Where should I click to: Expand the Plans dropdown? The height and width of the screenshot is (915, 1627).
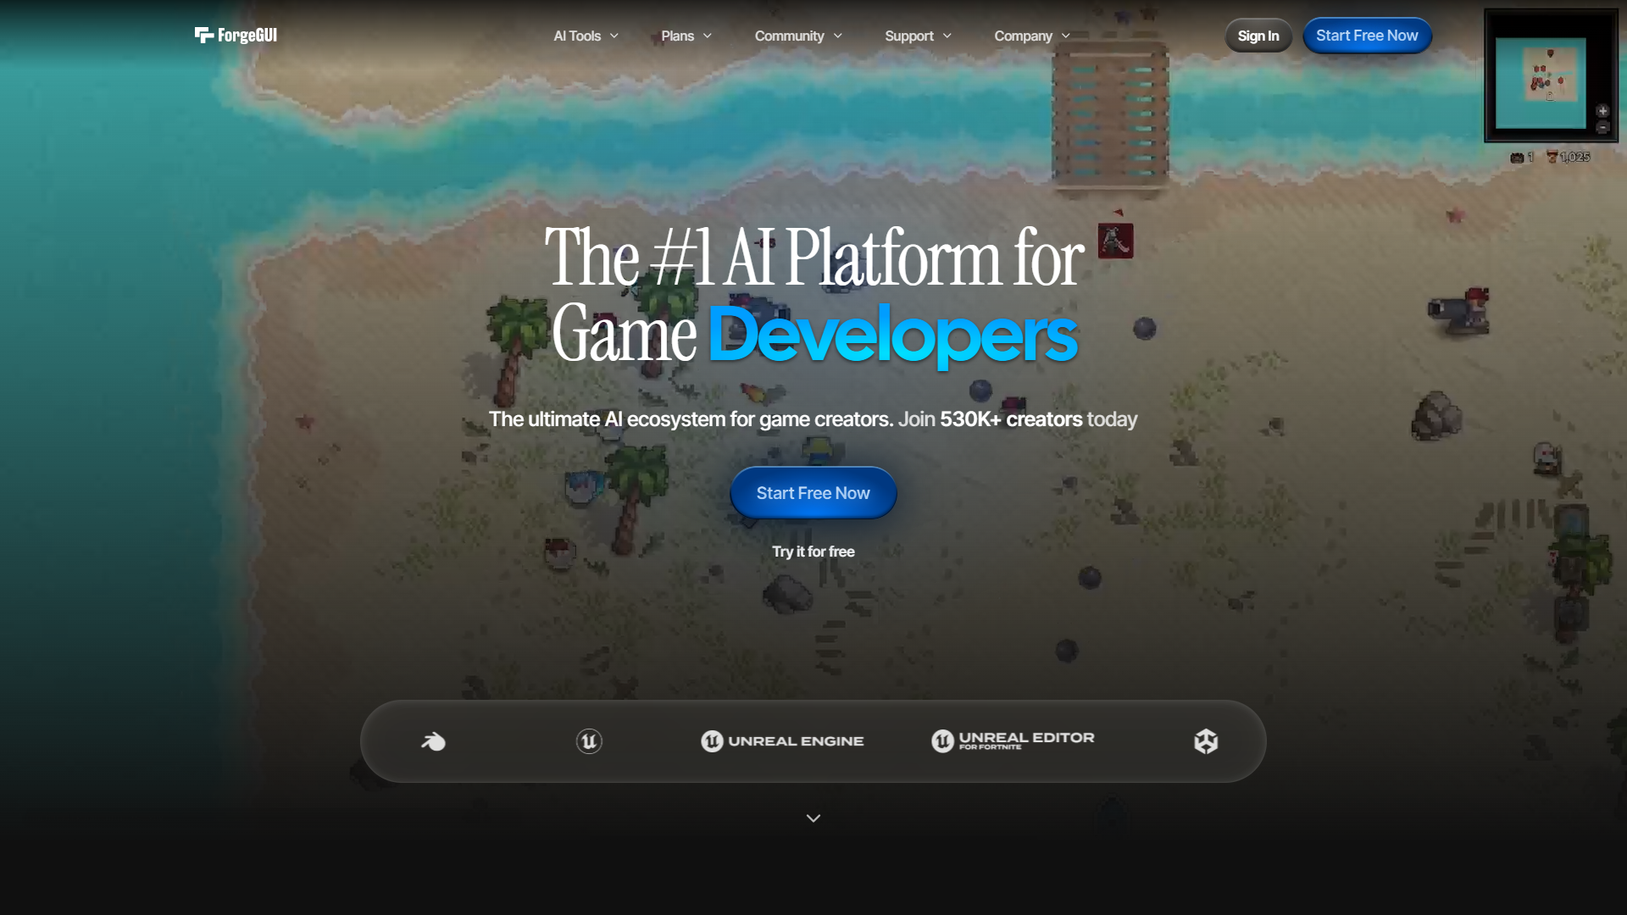pyautogui.click(x=686, y=36)
